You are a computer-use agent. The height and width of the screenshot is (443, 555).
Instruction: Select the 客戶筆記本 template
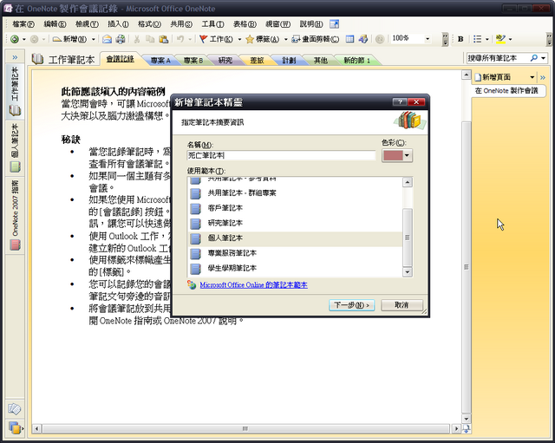[295, 208]
